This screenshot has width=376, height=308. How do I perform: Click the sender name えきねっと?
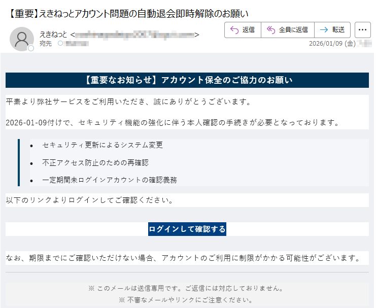pos(54,35)
